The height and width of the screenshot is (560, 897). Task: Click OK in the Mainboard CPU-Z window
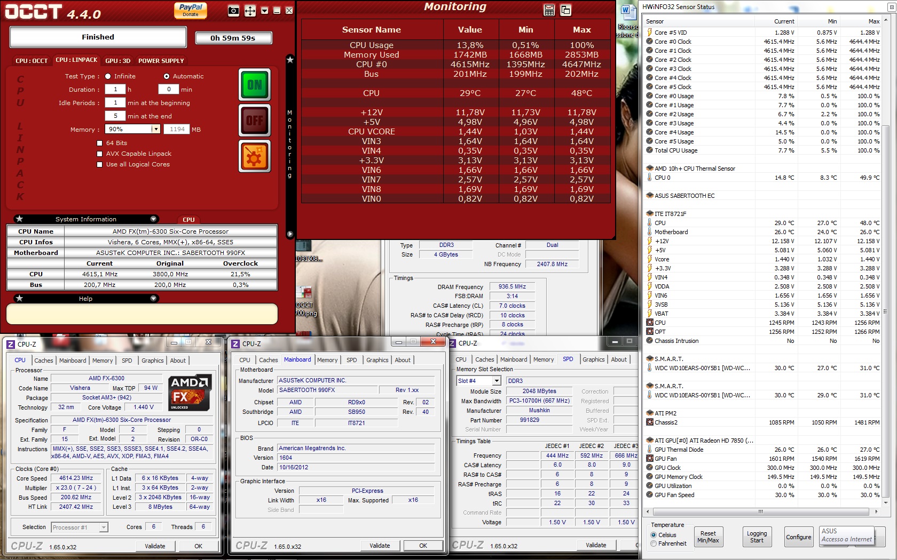423,546
